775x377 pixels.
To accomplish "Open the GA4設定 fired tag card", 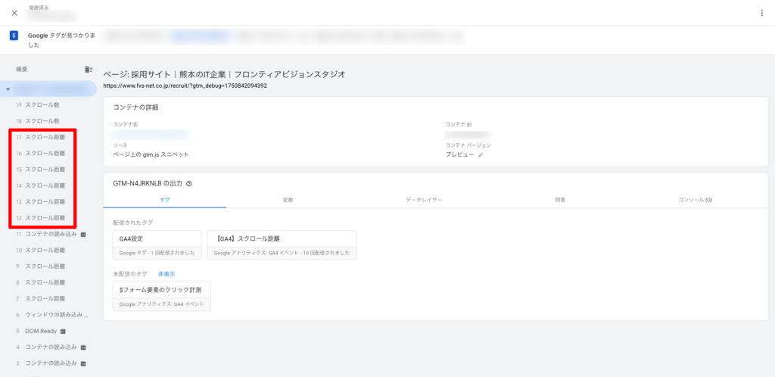I will 157,245.
